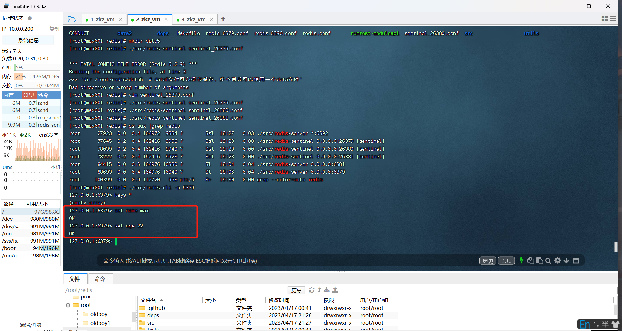Image resolution: width=622 pixels, height=331 pixels.
Task: Open file panel 历史 path history
Action: tap(296, 290)
